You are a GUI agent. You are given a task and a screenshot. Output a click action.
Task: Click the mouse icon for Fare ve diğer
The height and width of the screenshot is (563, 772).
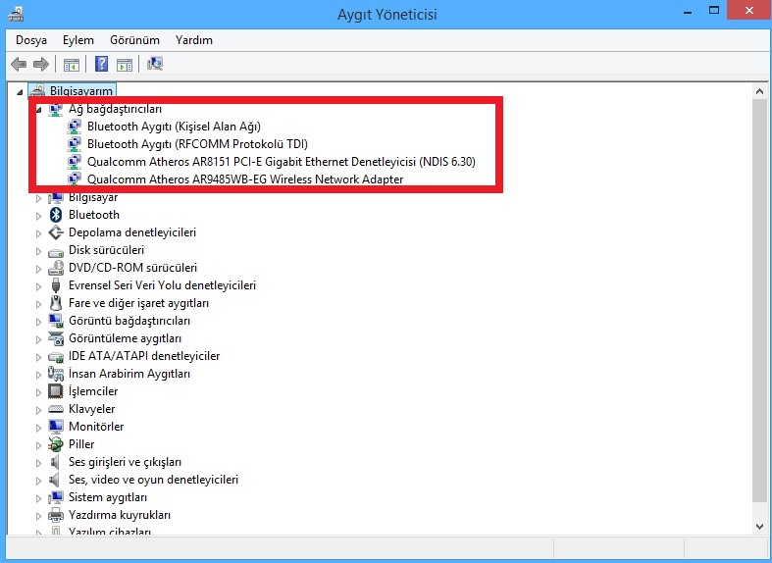point(56,303)
